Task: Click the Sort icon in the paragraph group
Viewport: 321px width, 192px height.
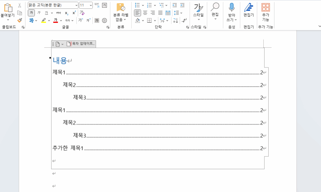Action: [176, 20]
